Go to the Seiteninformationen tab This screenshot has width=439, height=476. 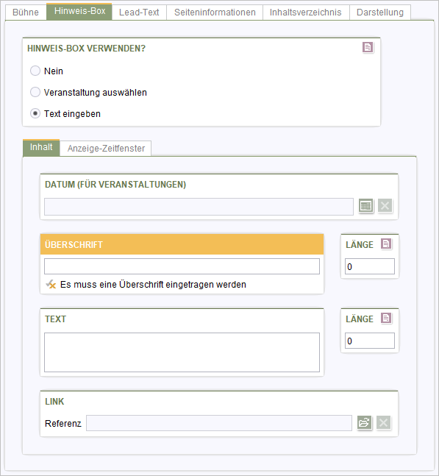click(x=215, y=13)
